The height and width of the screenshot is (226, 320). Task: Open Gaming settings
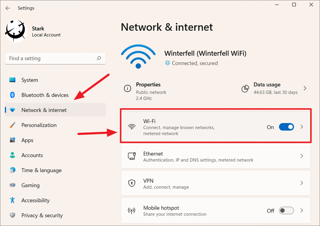click(x=30, y=185)
